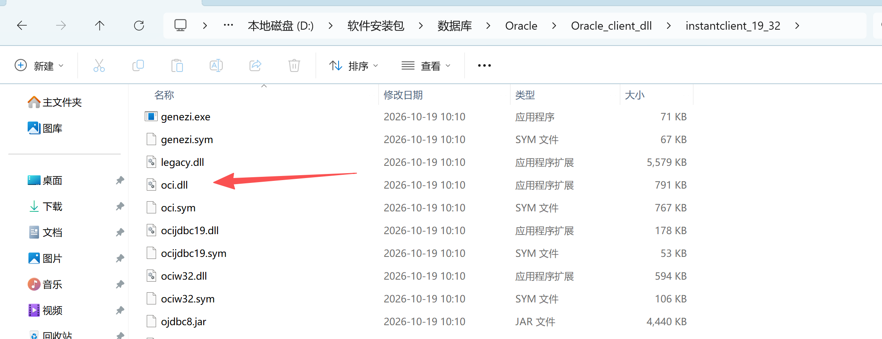Click the Paste clipboard icon

point(177,65)
